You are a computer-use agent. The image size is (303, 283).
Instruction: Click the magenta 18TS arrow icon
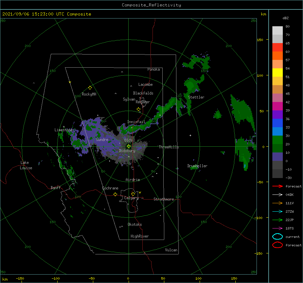coord(277,228)
